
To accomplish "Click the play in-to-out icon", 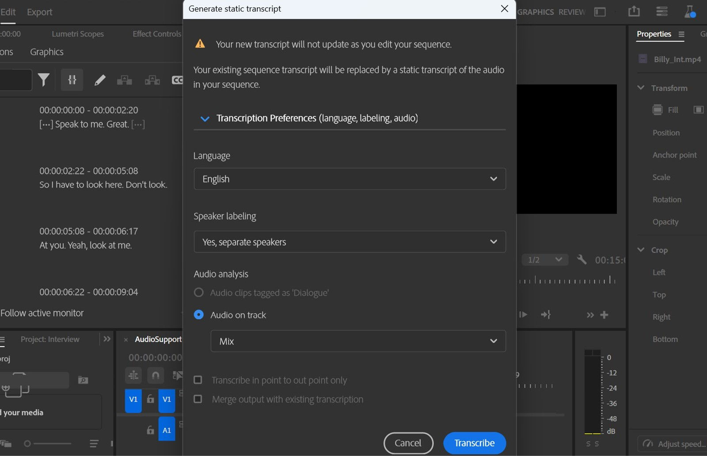I will (524, 314).
